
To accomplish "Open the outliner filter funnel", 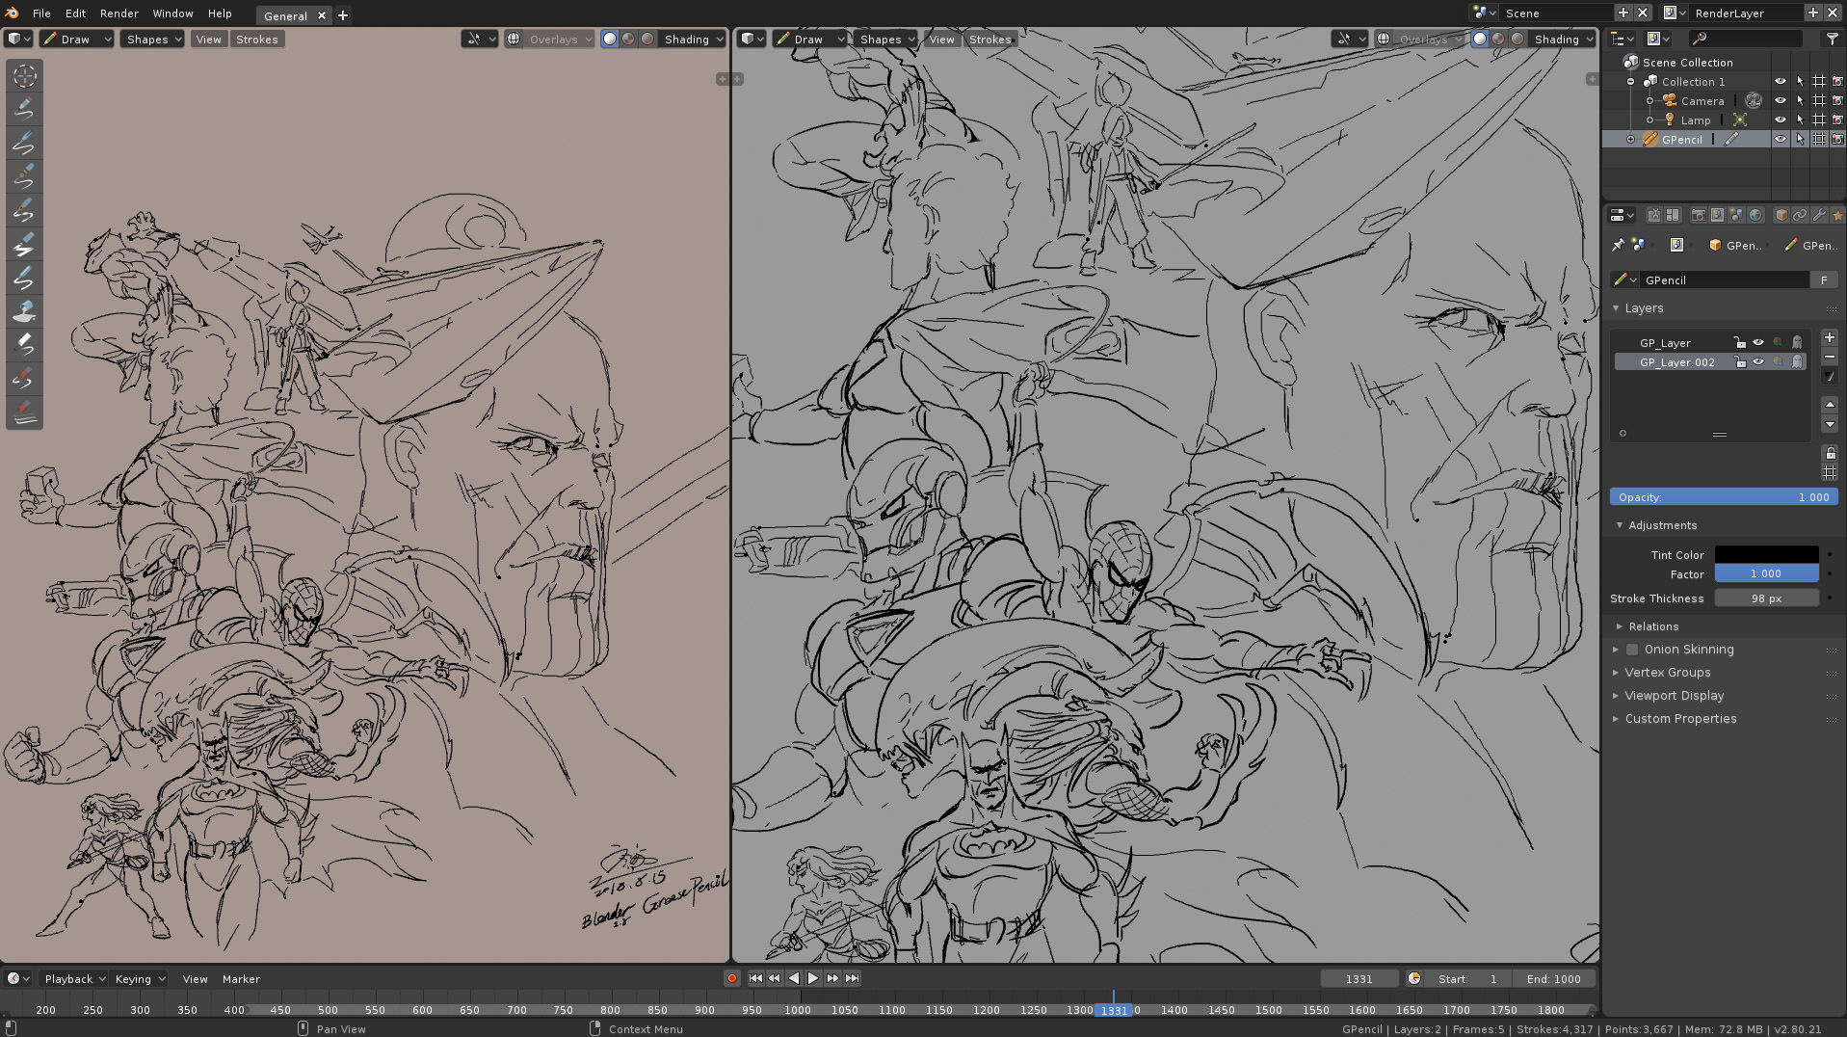I will coord(1832,39).
